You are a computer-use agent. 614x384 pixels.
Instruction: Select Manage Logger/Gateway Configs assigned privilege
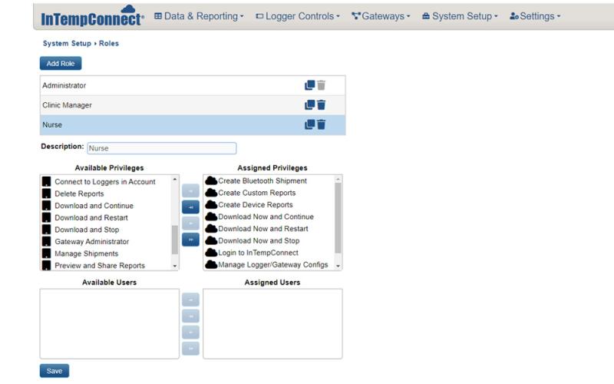273,264
